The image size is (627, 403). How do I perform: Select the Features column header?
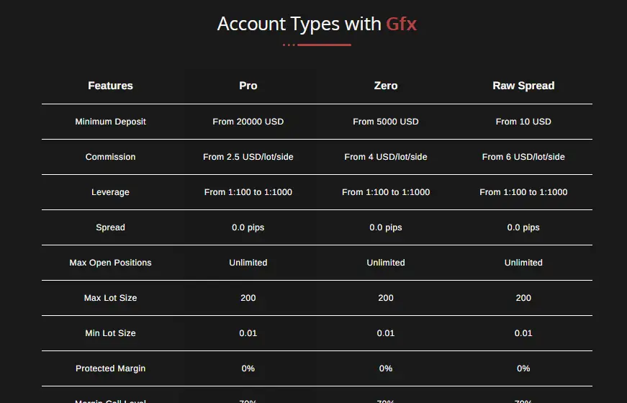pos(110,86)
